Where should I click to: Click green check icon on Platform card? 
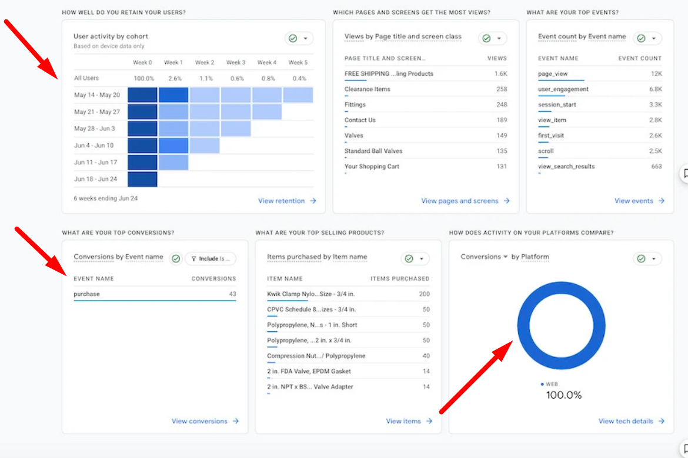pyautogui.click(x=641, y=259)
